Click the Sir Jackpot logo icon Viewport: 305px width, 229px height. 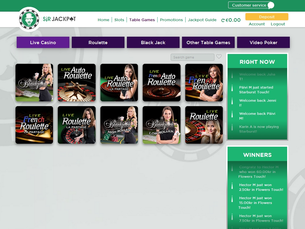pos(29,19)
